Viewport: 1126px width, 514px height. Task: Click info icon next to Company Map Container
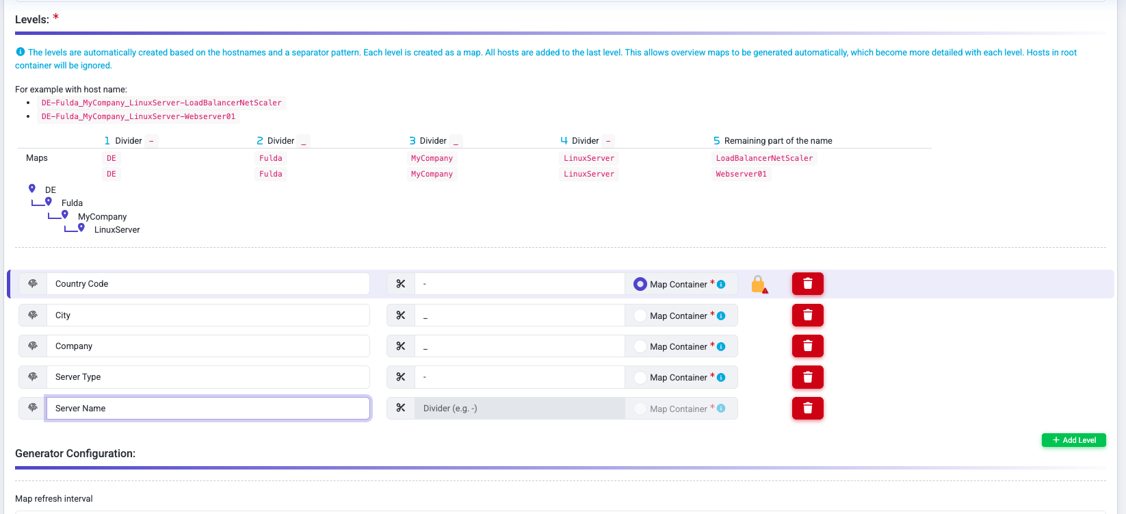pyautogui.click(x=721, y=347)
